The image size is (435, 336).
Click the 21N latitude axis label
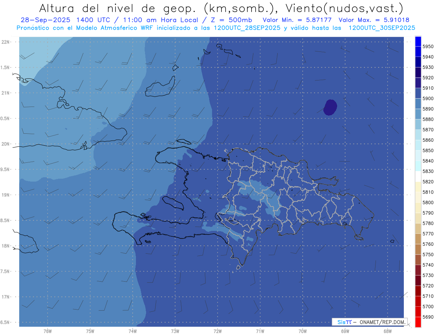[x=5, y=93]
